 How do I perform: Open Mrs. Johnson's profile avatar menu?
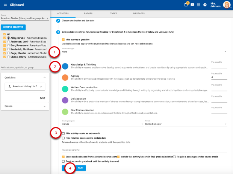[227, 5]
